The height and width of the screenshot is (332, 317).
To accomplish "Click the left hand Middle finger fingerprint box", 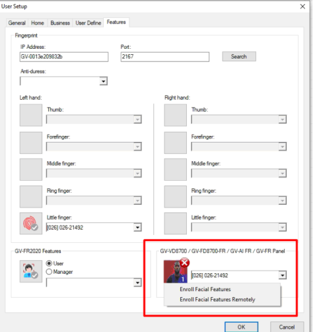I will tap(31, 170).
